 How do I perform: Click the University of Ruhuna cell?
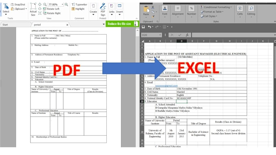(x=155, y=134)
